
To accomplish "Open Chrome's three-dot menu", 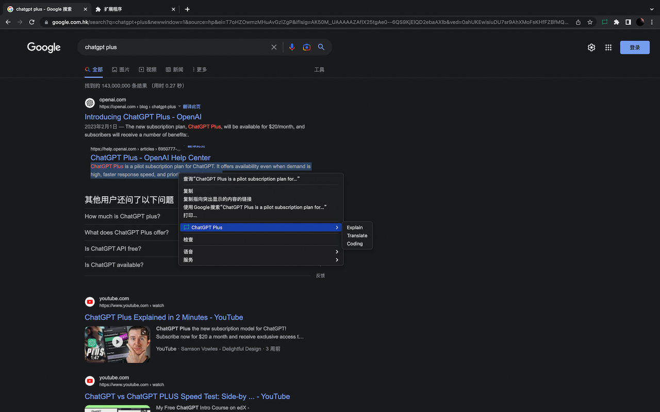I will [652, 22].
